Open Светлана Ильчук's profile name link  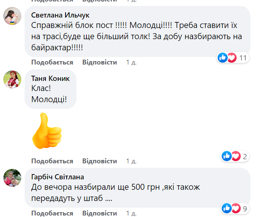[60, 15]
